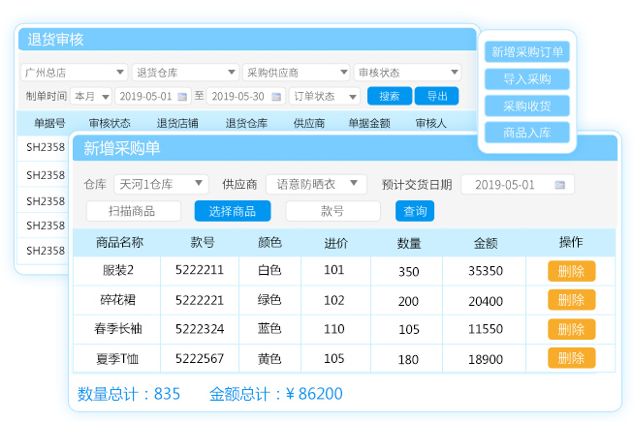The height and width of the screenshot is (422, 633).
Task: Click the 新增采购订单 menu item
Action: 527,52
